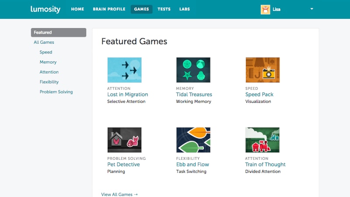
Task: Click the Task Switching text
Action: point(191,172)
